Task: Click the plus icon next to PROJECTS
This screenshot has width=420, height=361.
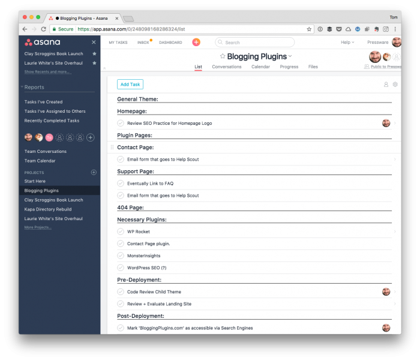Action: click(x=94, y=173)
